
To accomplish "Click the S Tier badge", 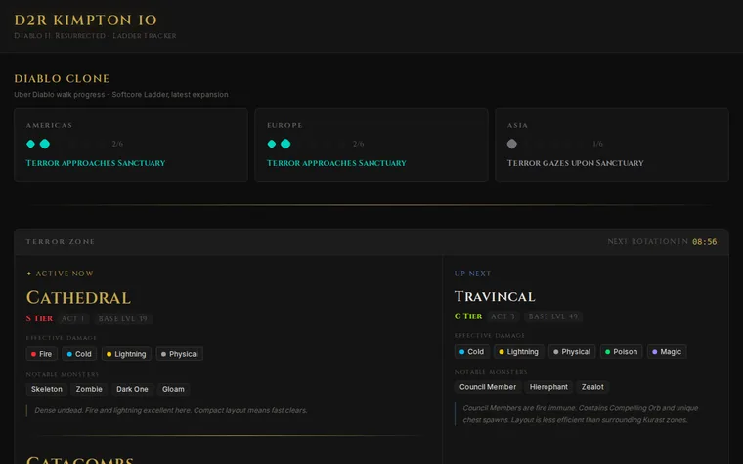I will pos(39,318).
